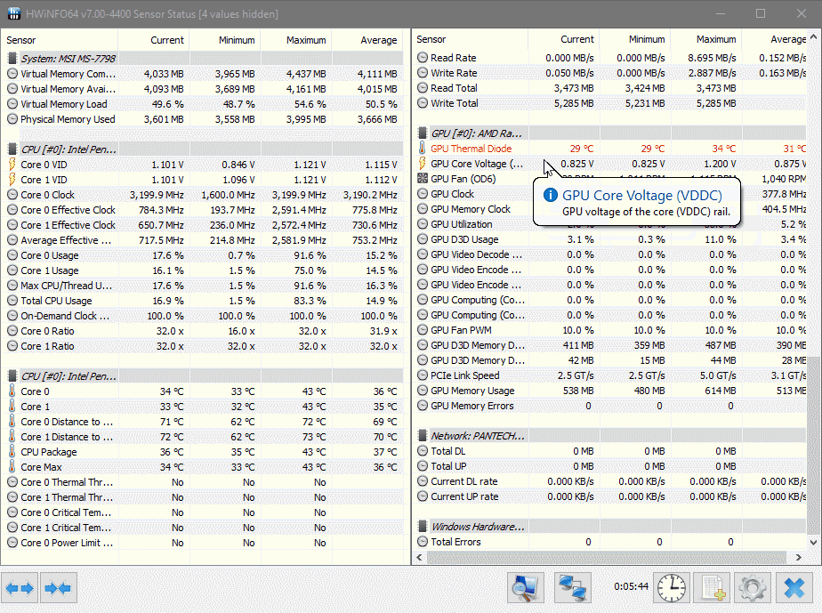Select the CPU [#0] Intel Pentium clocks group header

click(202, 149)
